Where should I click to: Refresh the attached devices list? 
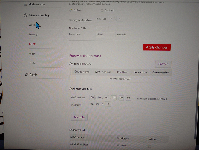(163, 64)
